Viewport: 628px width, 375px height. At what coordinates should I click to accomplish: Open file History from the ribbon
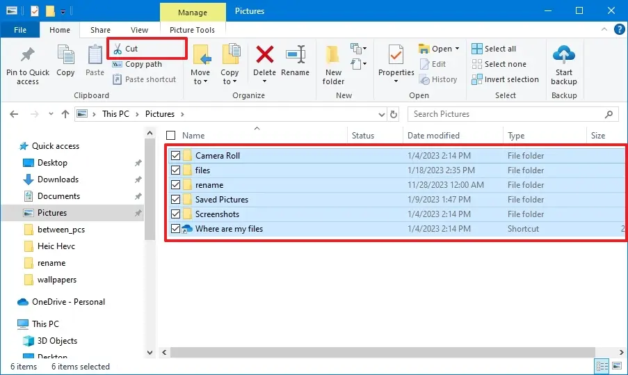pyautogui.click(x=438, y=79)
